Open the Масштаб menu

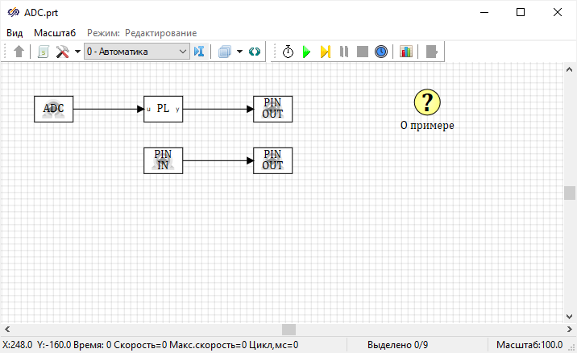point(55,32)
